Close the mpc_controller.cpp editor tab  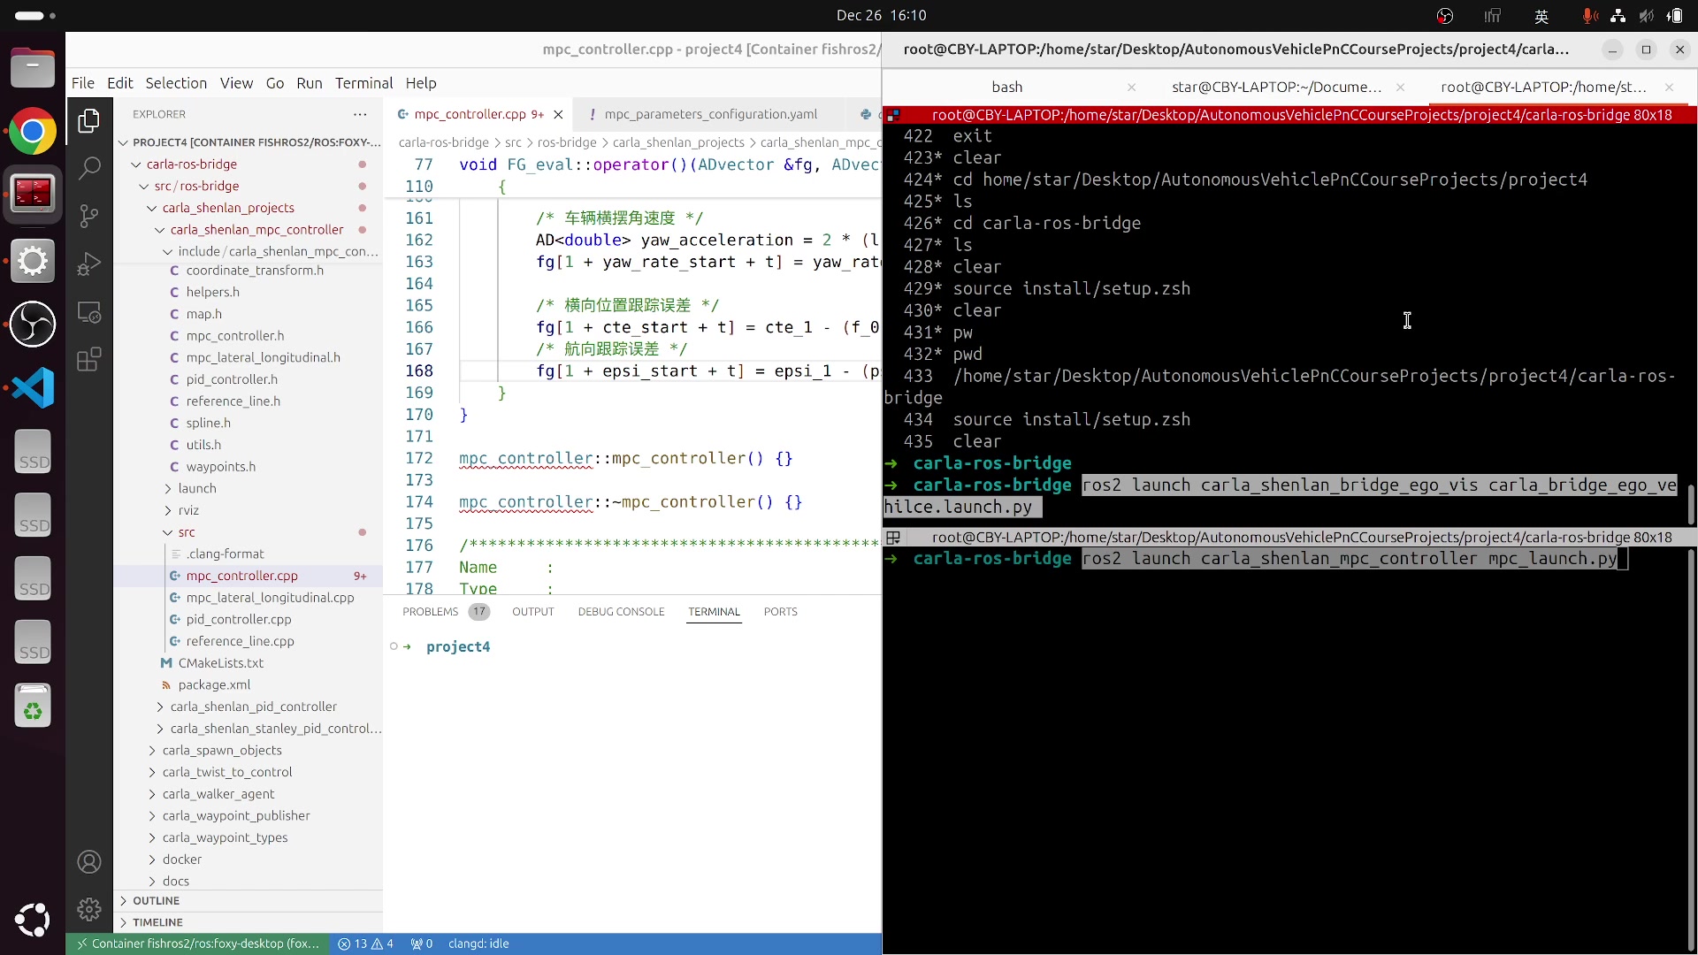coord(558,114)
